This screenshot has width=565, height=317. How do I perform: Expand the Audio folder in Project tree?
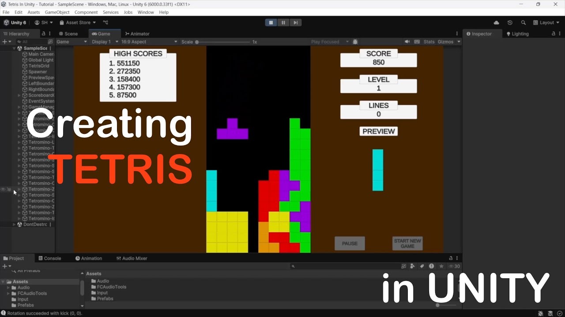pyautogui.click(x=8, y=288)
